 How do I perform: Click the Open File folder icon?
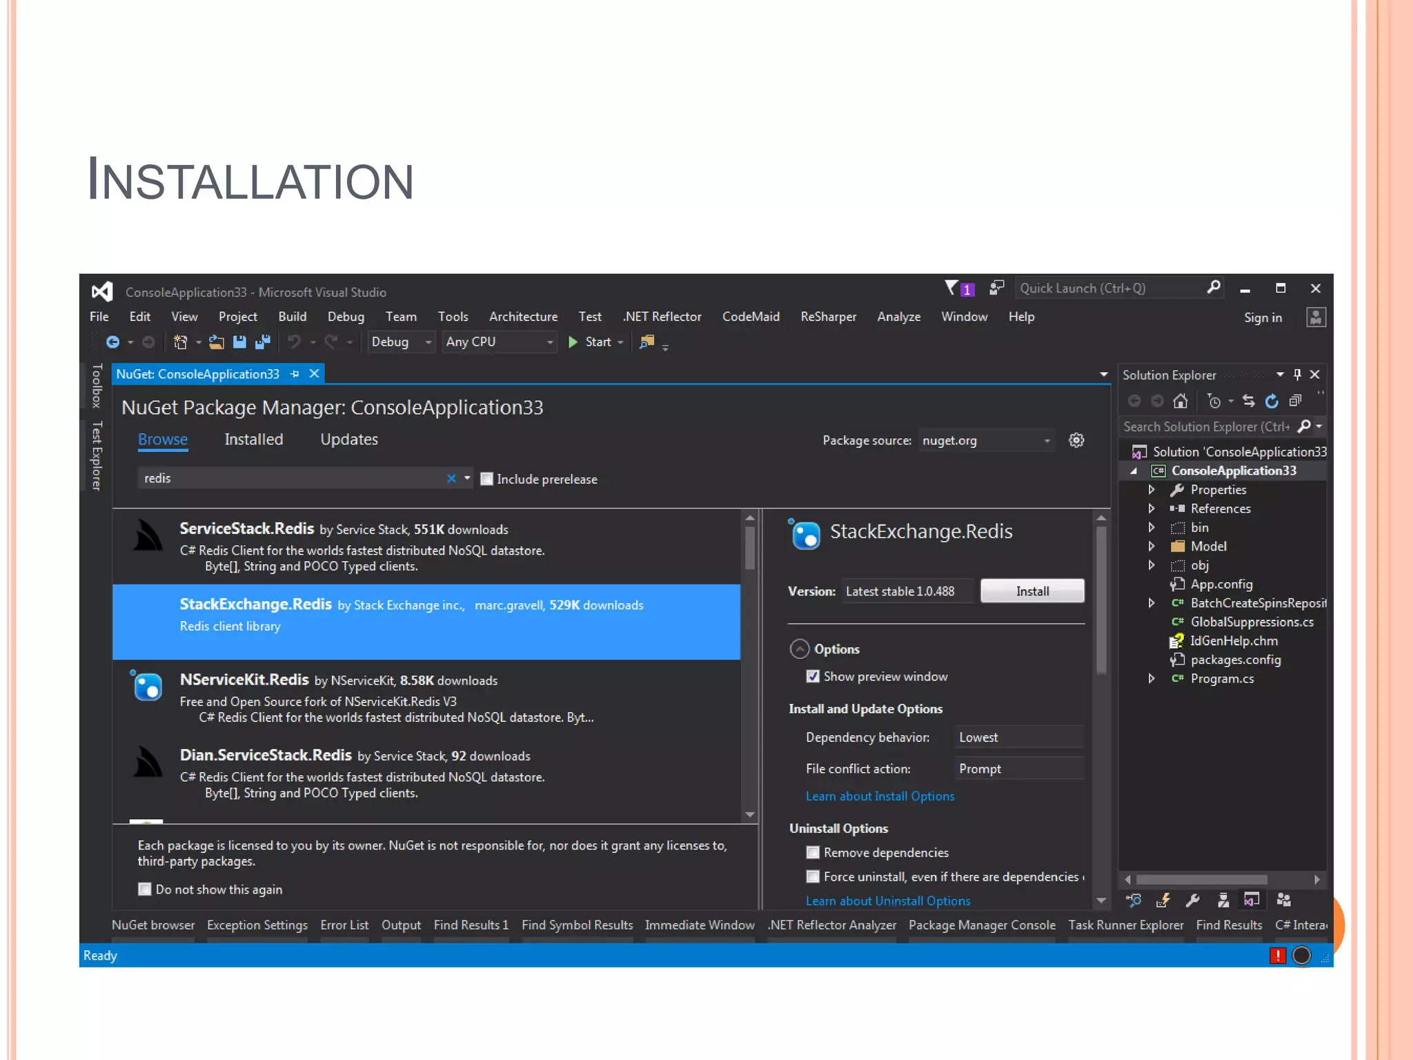click(x=217, y=342)
